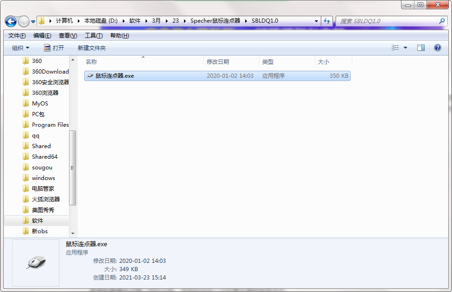Navigate to 软件 breadcrumb in address bar
This screenshot has height=292, width=452.
(x=134, y=21)
